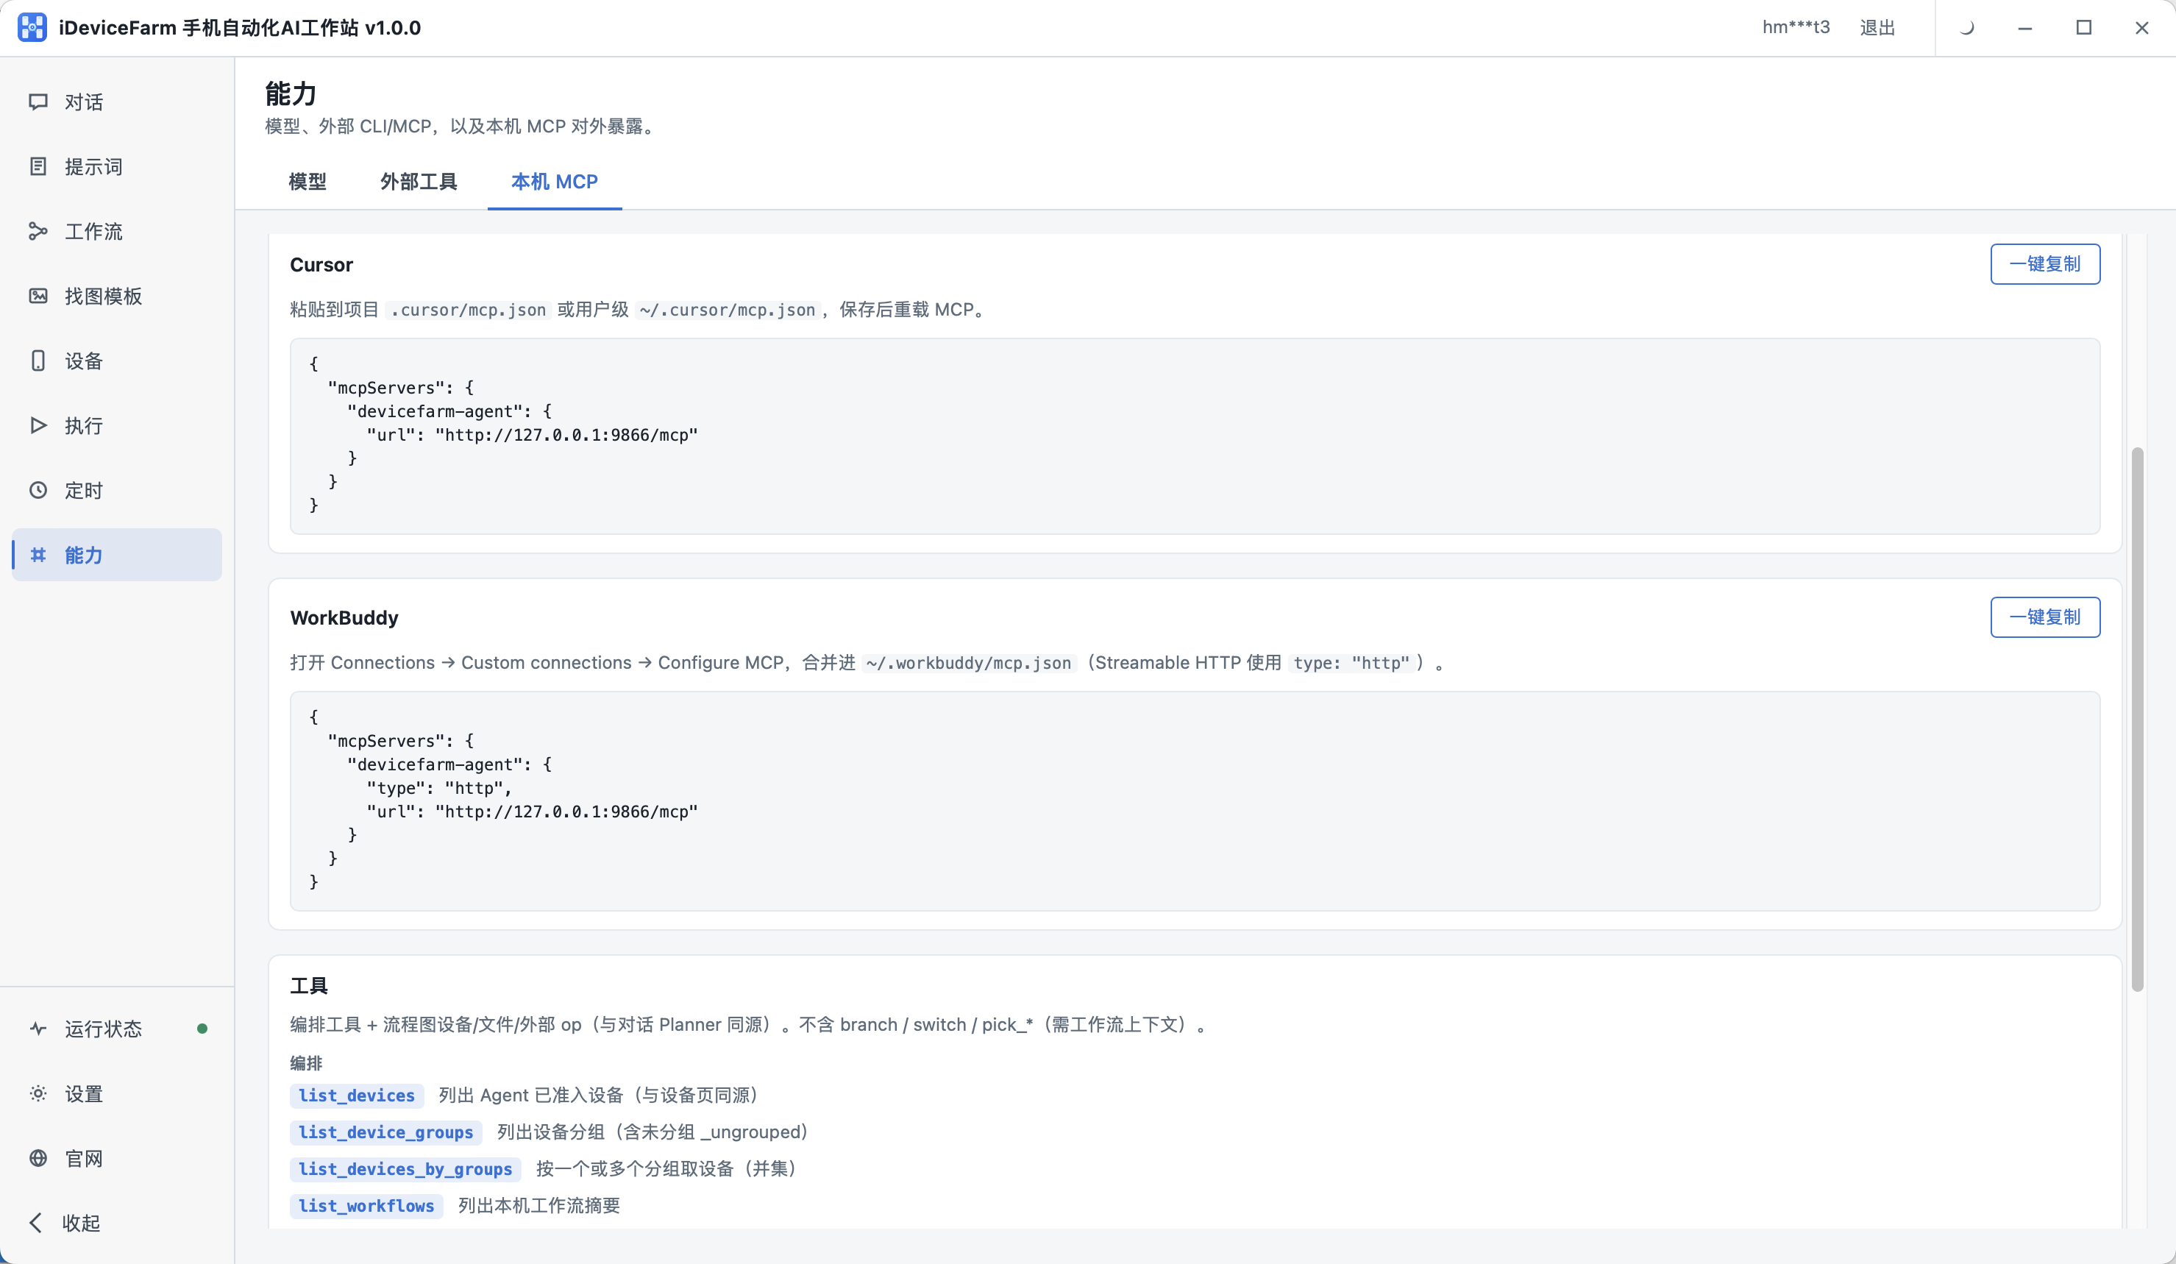Screen dimensions: 2176x1264
Task: Click the 设置 gear icon
Action: (38, 1093)
